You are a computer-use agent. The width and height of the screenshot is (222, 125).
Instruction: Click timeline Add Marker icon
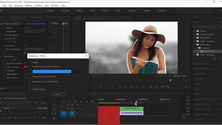[x=81, y=101]
